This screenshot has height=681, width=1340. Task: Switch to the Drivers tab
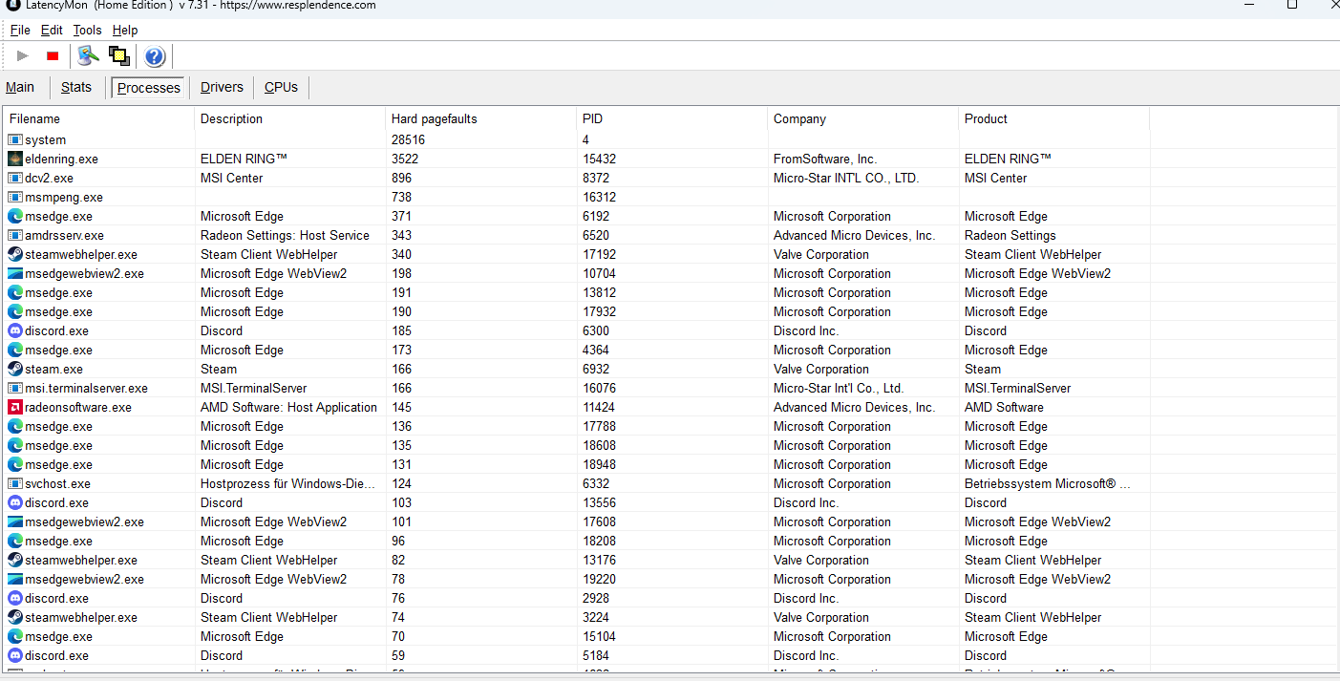coord(222,87)
